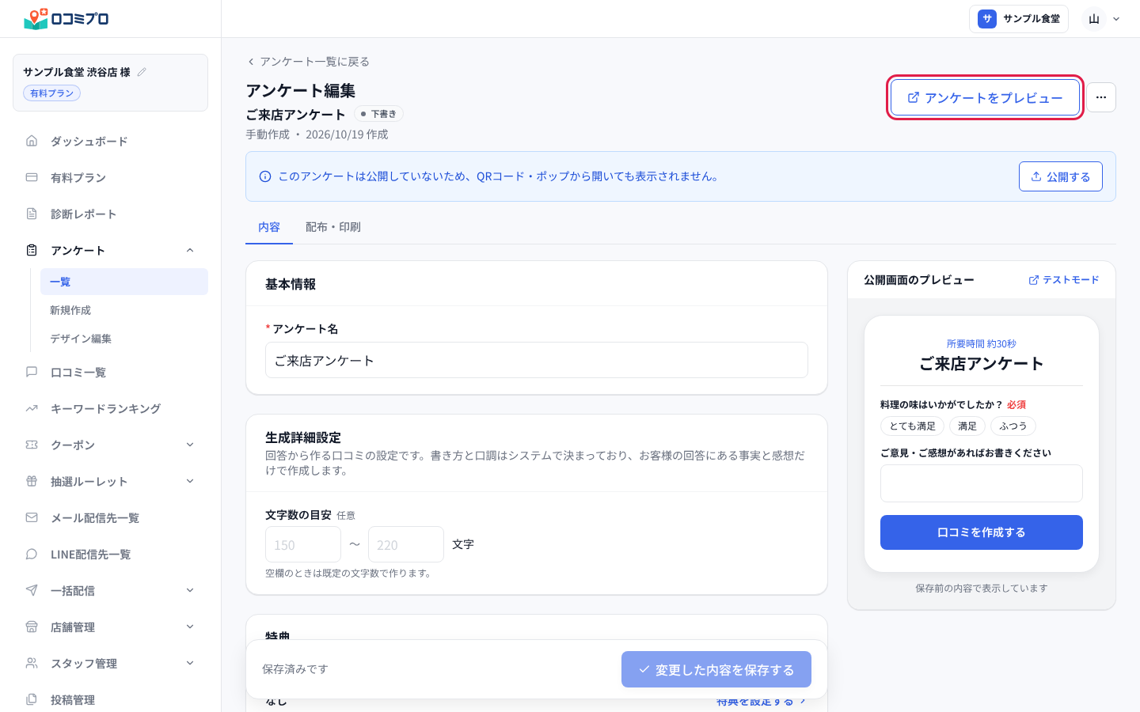The height and width of the screenshot is (712, 1140).
Task: Switch to the 内容 tab
Action: tap(269, 227)
